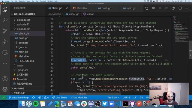Click Go Modules in status bar
Image resolution: width=192 pixels, height=108 pixels.
click(x=79, y=97)
